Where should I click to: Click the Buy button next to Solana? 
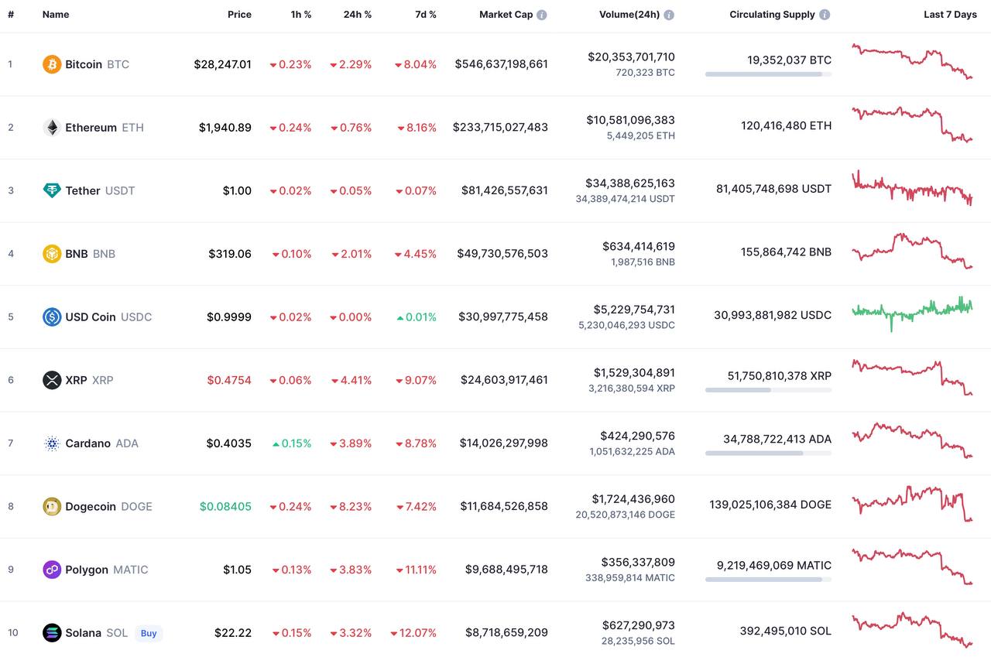click(x=149, y=633)
